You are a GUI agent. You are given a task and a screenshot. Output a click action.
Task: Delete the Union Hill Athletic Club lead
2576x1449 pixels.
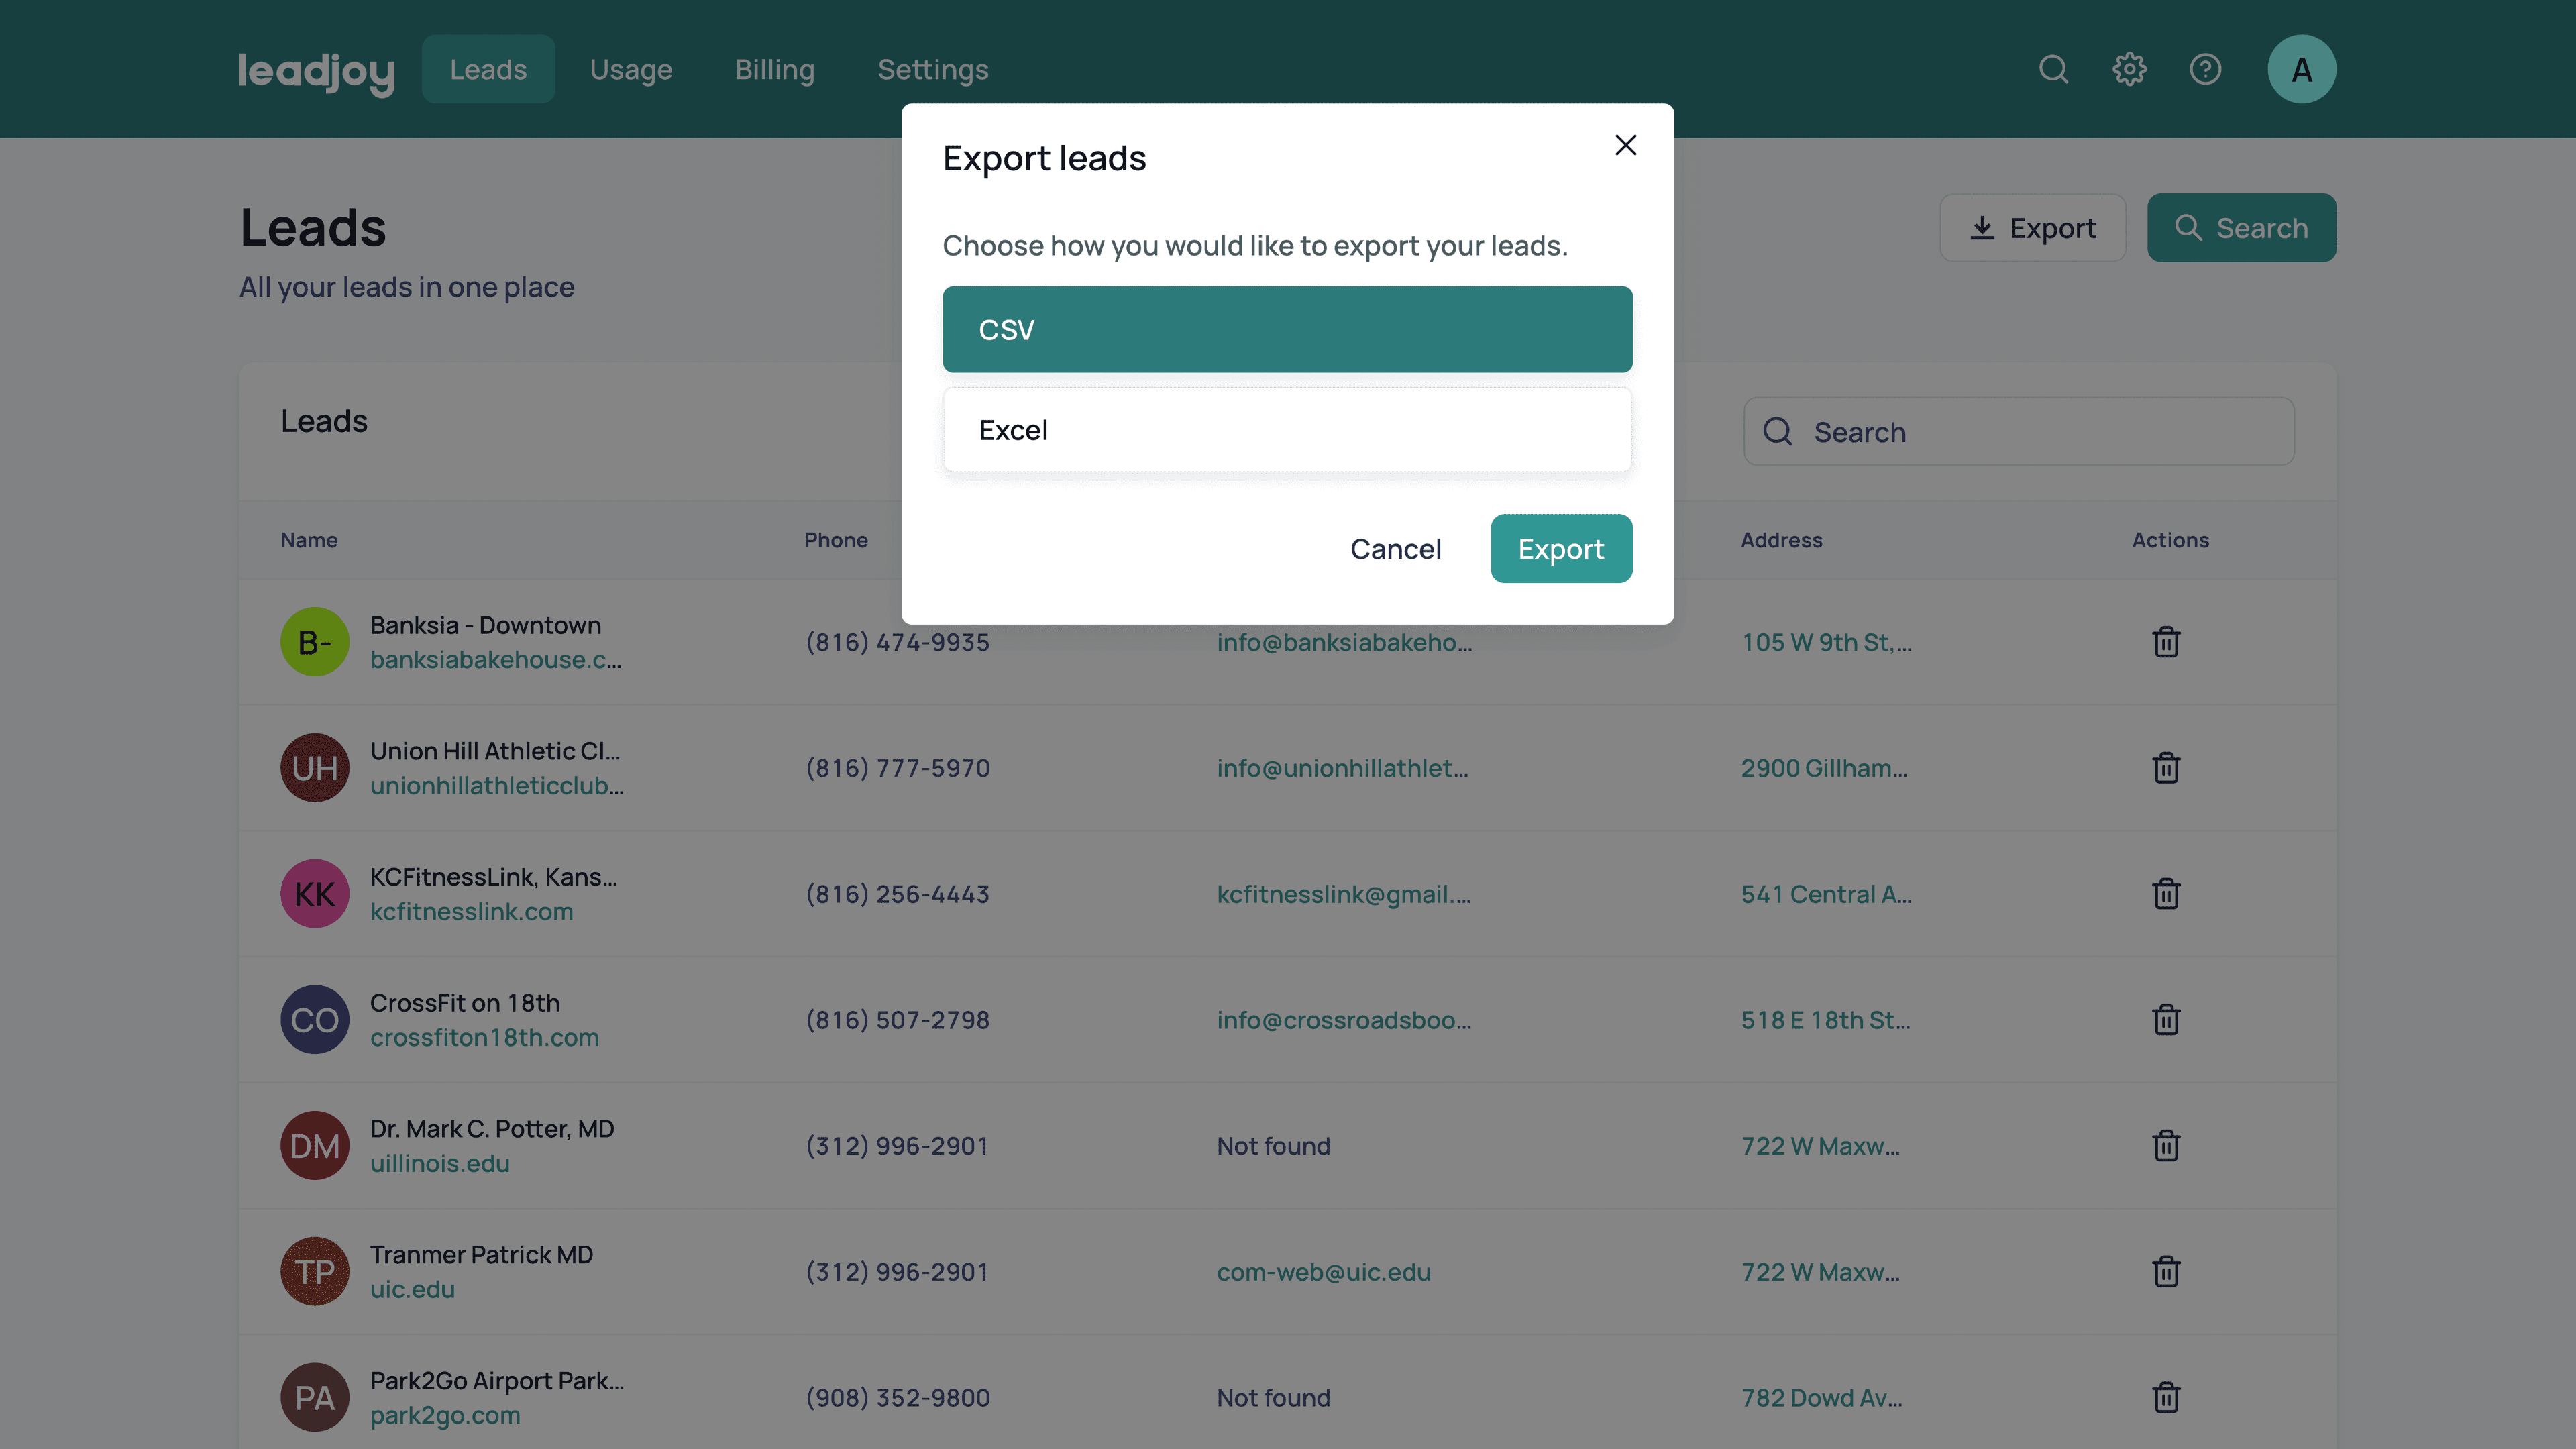[2166, 768]
